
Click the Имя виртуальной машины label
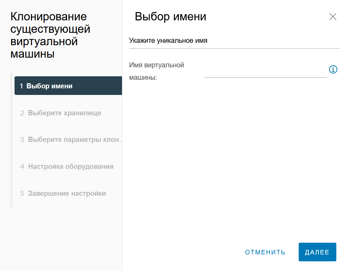pos(157,71)
